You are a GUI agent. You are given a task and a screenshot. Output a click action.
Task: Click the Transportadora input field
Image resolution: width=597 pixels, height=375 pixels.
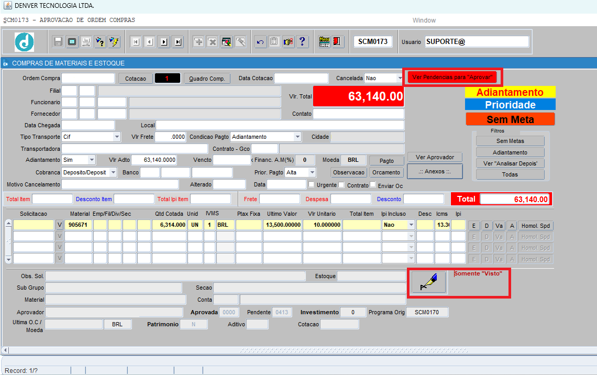click(135, 149)
